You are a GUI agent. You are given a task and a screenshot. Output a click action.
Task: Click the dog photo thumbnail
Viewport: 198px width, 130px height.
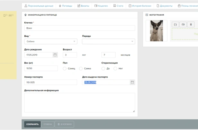point(157,31)
